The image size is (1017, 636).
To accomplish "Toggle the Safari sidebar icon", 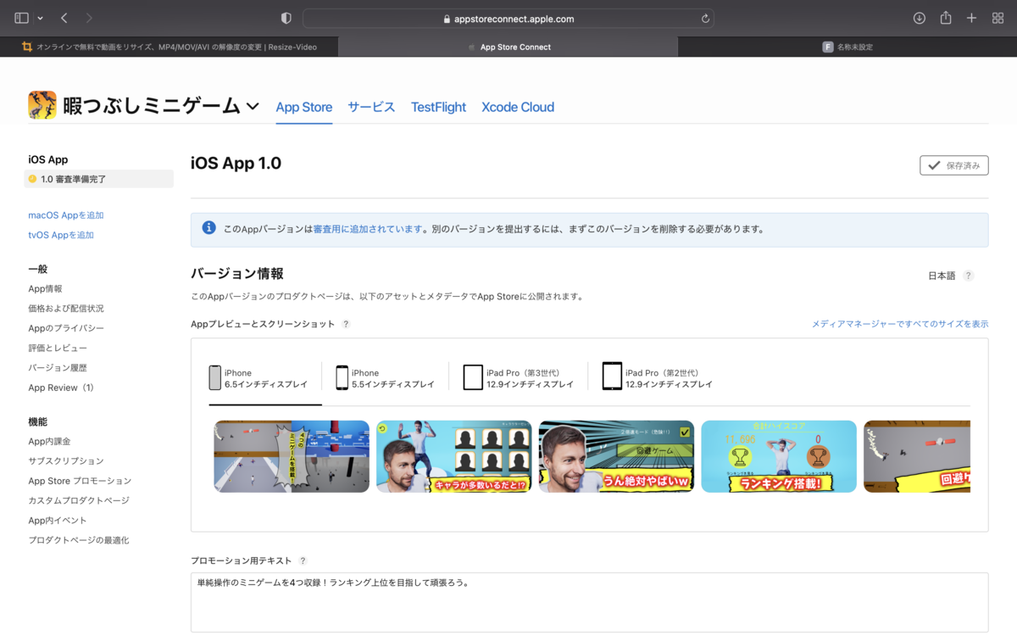I will tap(21, 18).
